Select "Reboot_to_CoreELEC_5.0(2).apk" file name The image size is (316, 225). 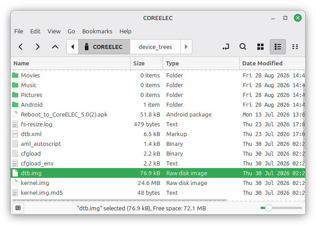(64, 115)
